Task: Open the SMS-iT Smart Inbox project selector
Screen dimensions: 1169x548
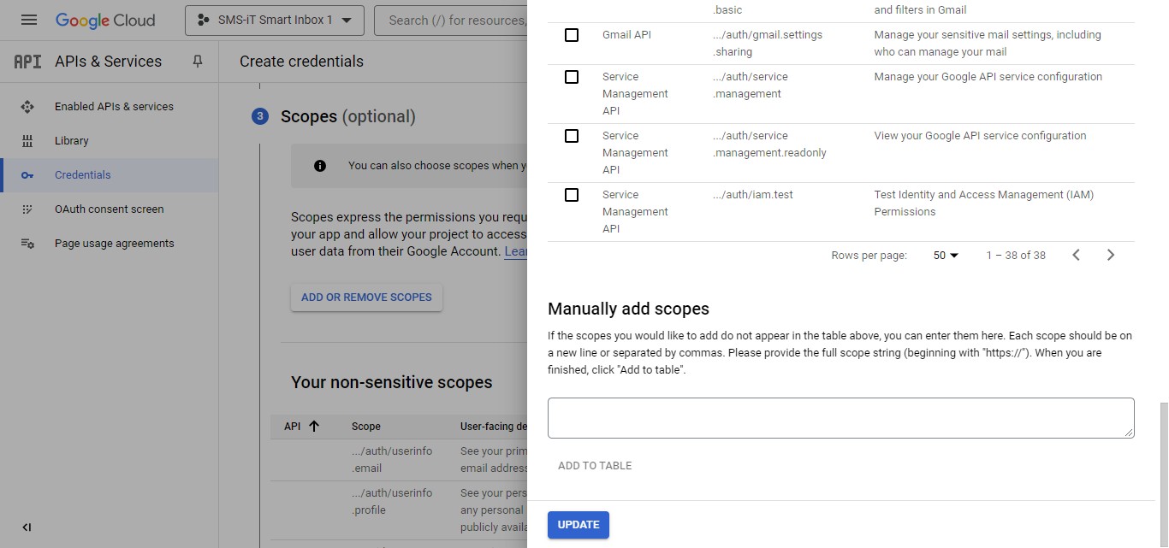Action: pos(274,20)
